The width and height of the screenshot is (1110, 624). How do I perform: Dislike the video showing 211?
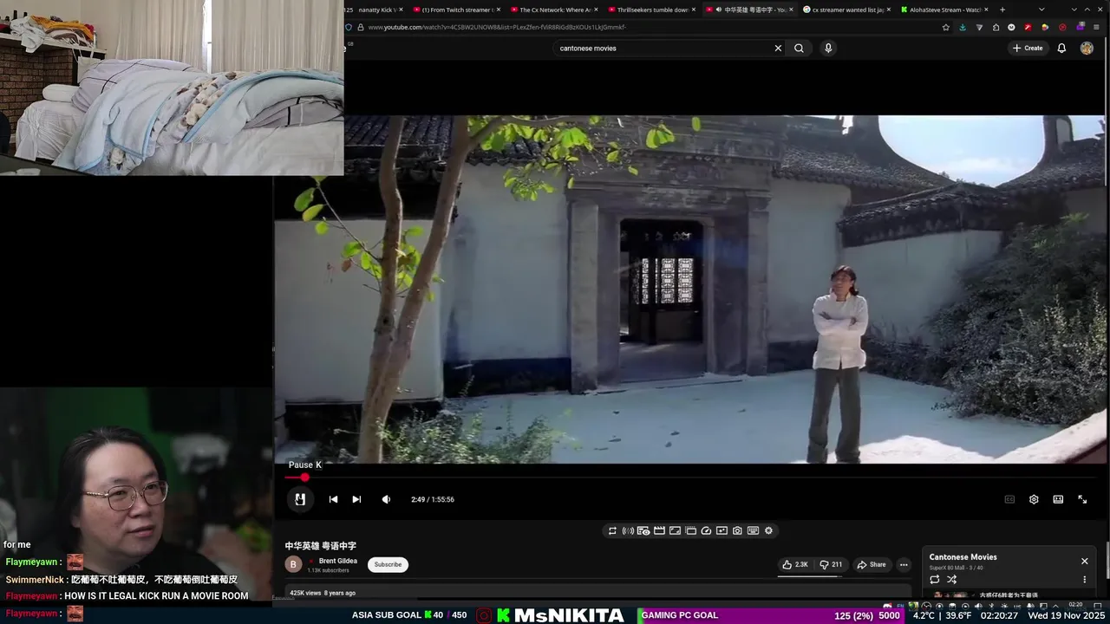coord(831,564)
